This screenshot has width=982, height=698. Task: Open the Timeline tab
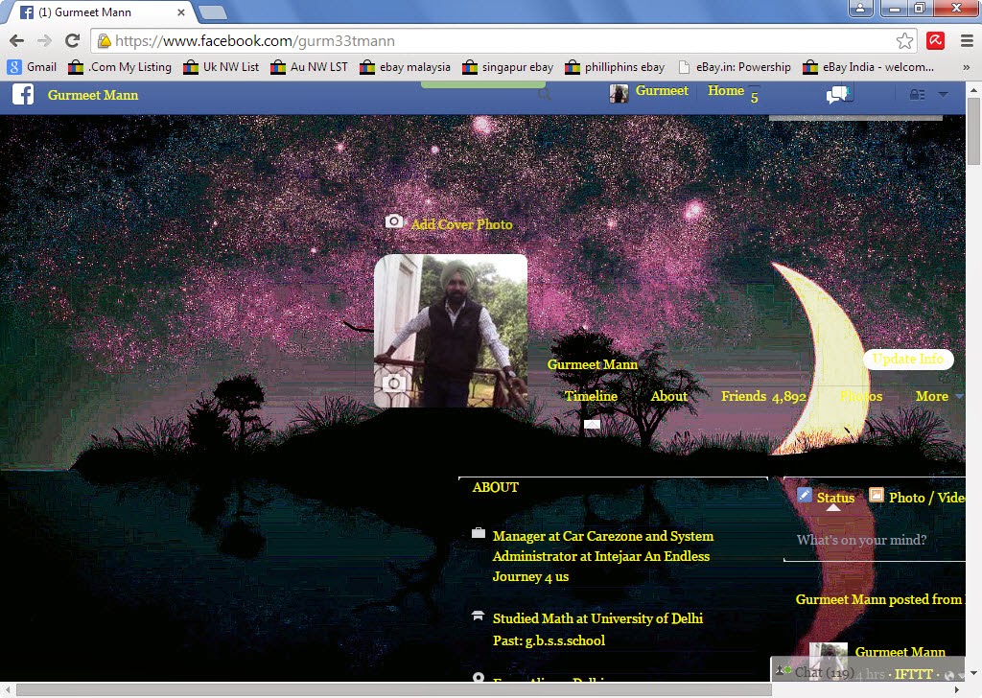coord(591,396)
